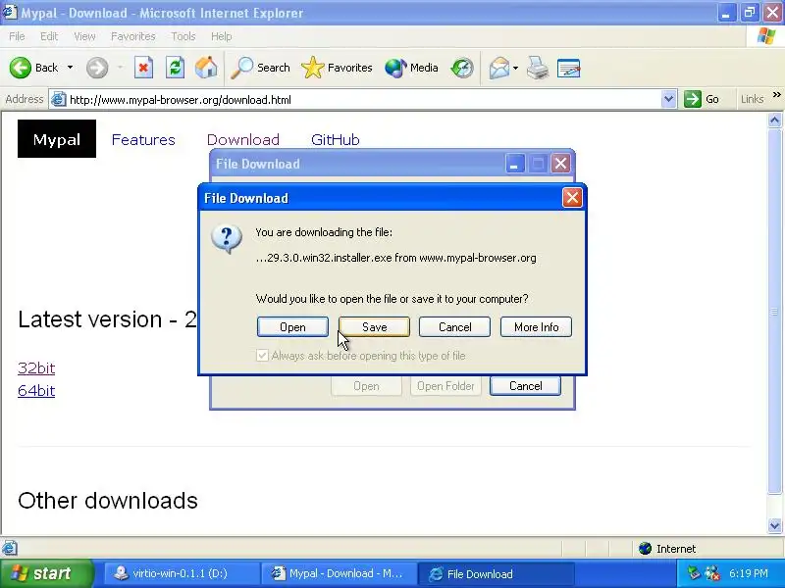
Task: Expand the Links toolbar chevron
Action: click(x=776, y=95)
